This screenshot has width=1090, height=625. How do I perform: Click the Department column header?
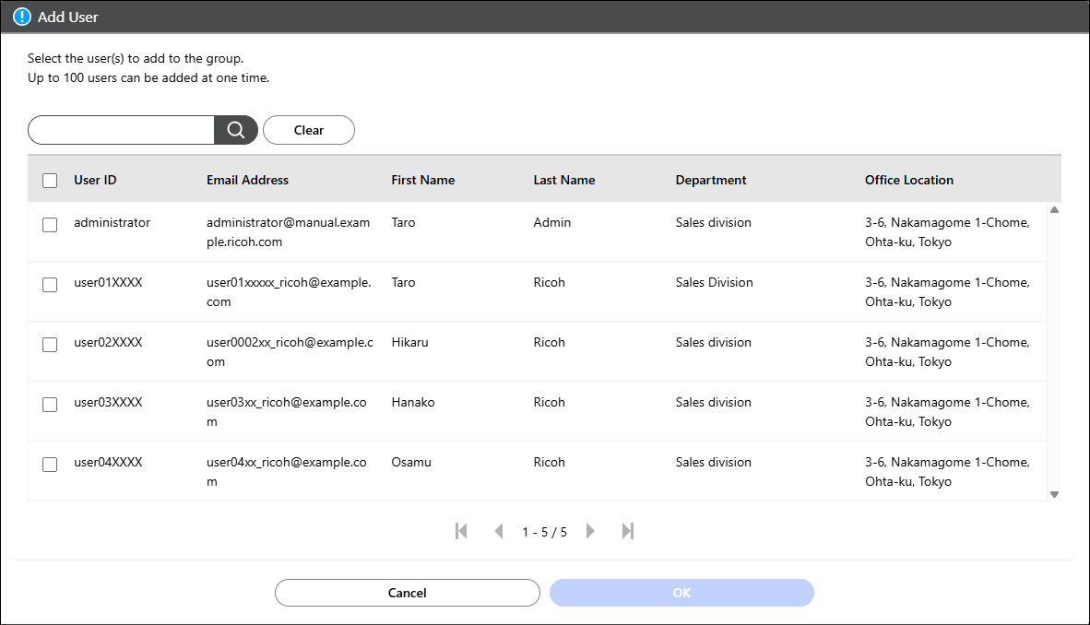(710, 180)
